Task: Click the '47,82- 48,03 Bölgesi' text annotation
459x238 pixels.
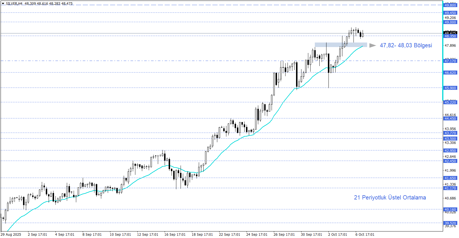Action: [406, 45]
